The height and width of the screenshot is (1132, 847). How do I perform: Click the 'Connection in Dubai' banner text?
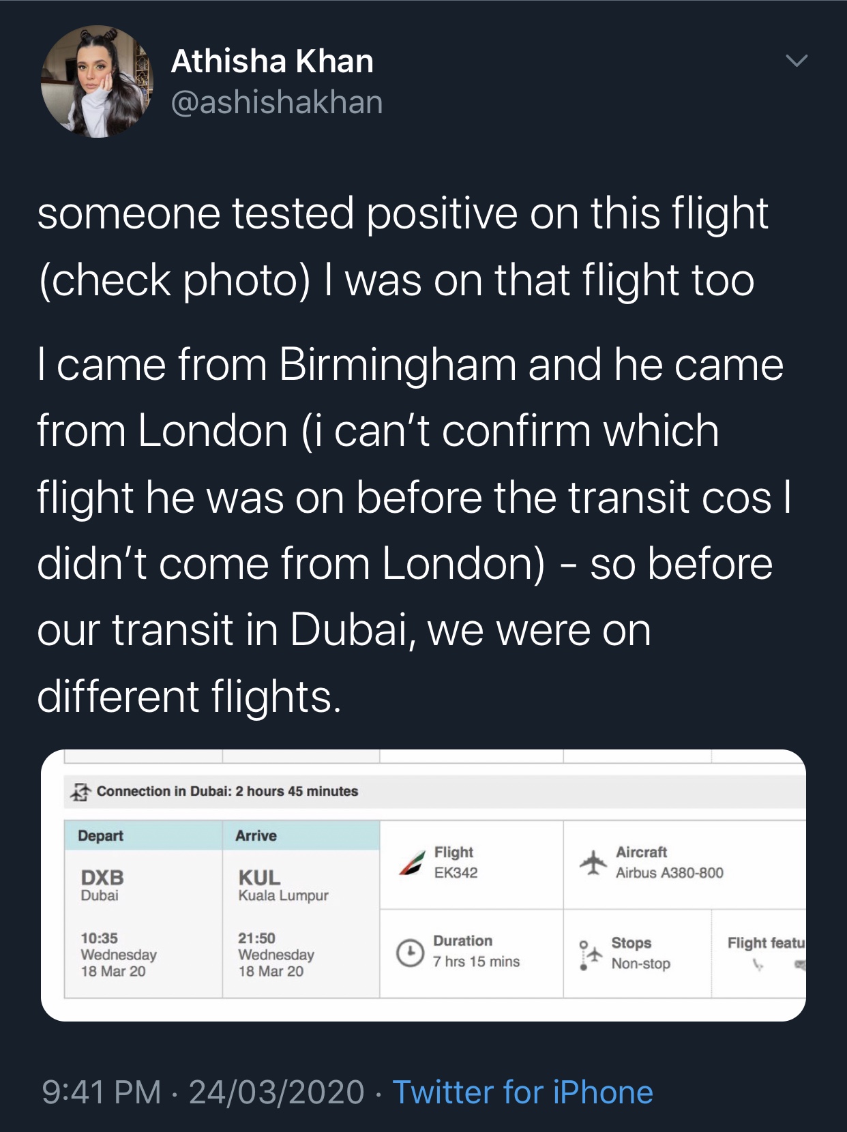click(227, 791)
